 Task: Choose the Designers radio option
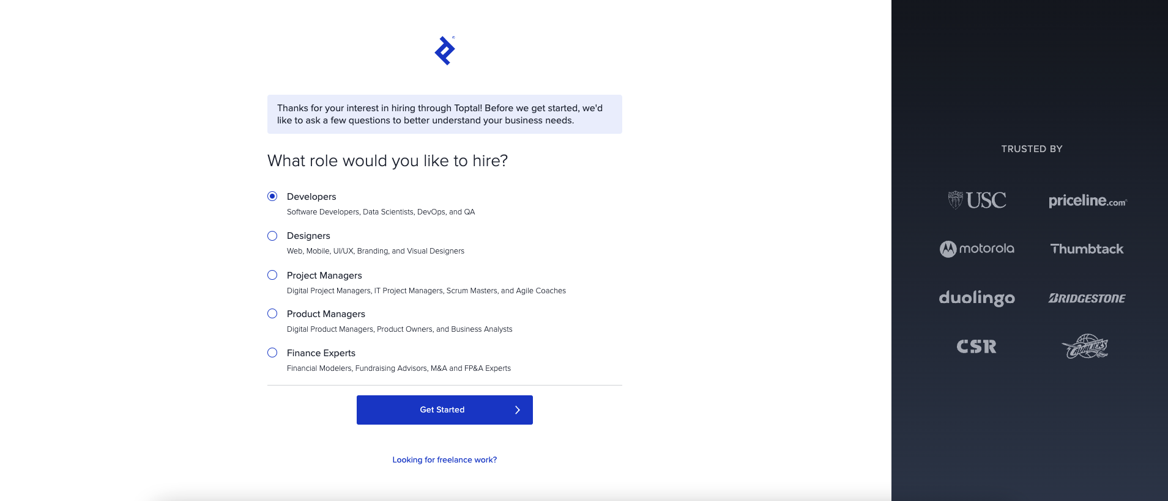[272, 236]
